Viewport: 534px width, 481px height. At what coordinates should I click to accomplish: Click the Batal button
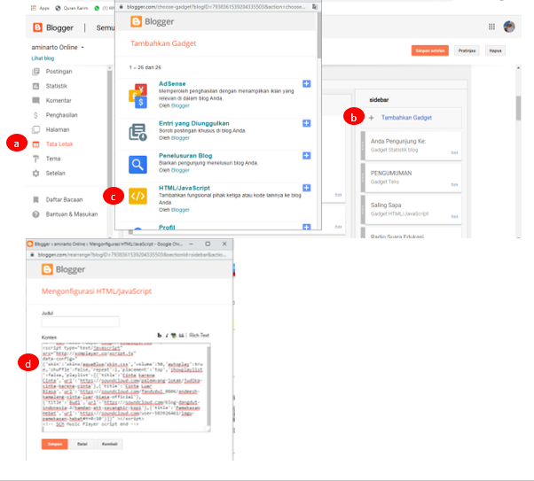click(82, 444)
